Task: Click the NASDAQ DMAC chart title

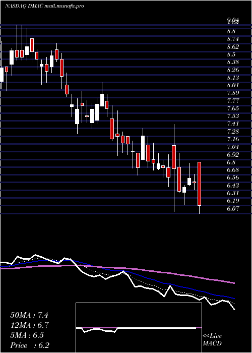Action: (44, 6)
